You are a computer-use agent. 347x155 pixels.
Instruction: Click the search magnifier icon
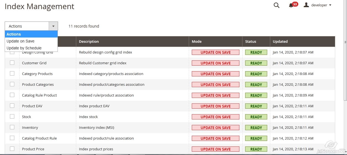[x=277, y=5]
